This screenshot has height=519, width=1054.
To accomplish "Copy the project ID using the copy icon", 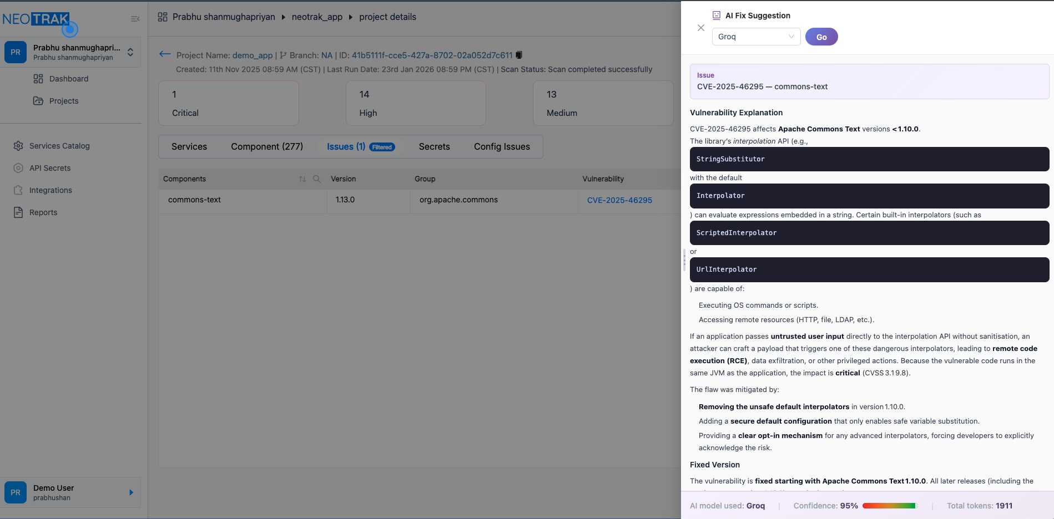I will coord(519,55).
